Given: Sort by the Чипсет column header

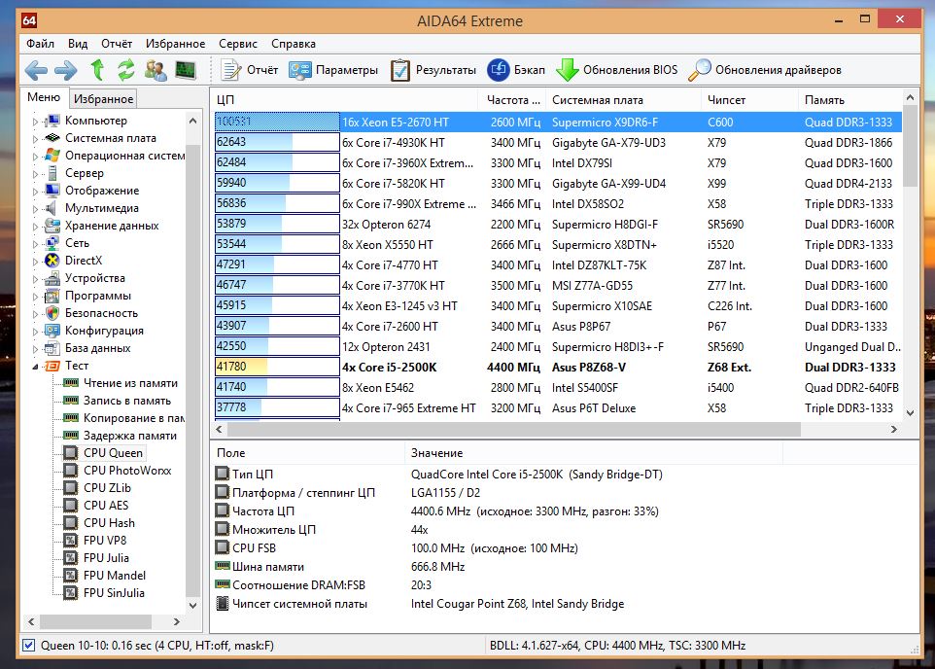Looking at the screenshot, I should point(749,99).
